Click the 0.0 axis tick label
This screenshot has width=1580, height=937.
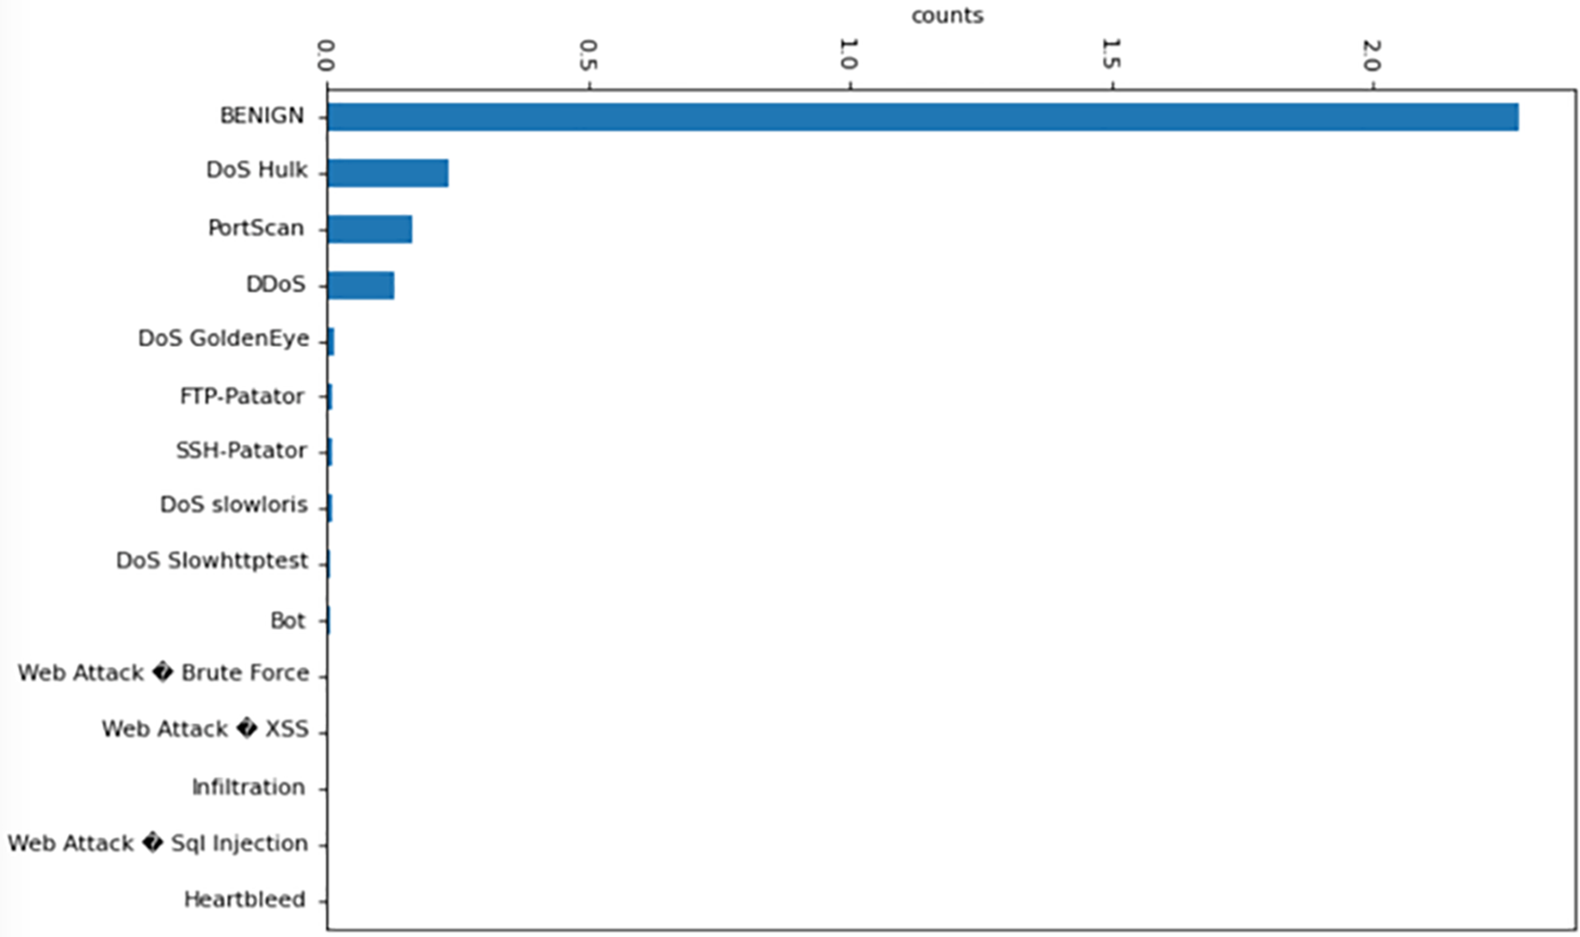coord(326,54)
